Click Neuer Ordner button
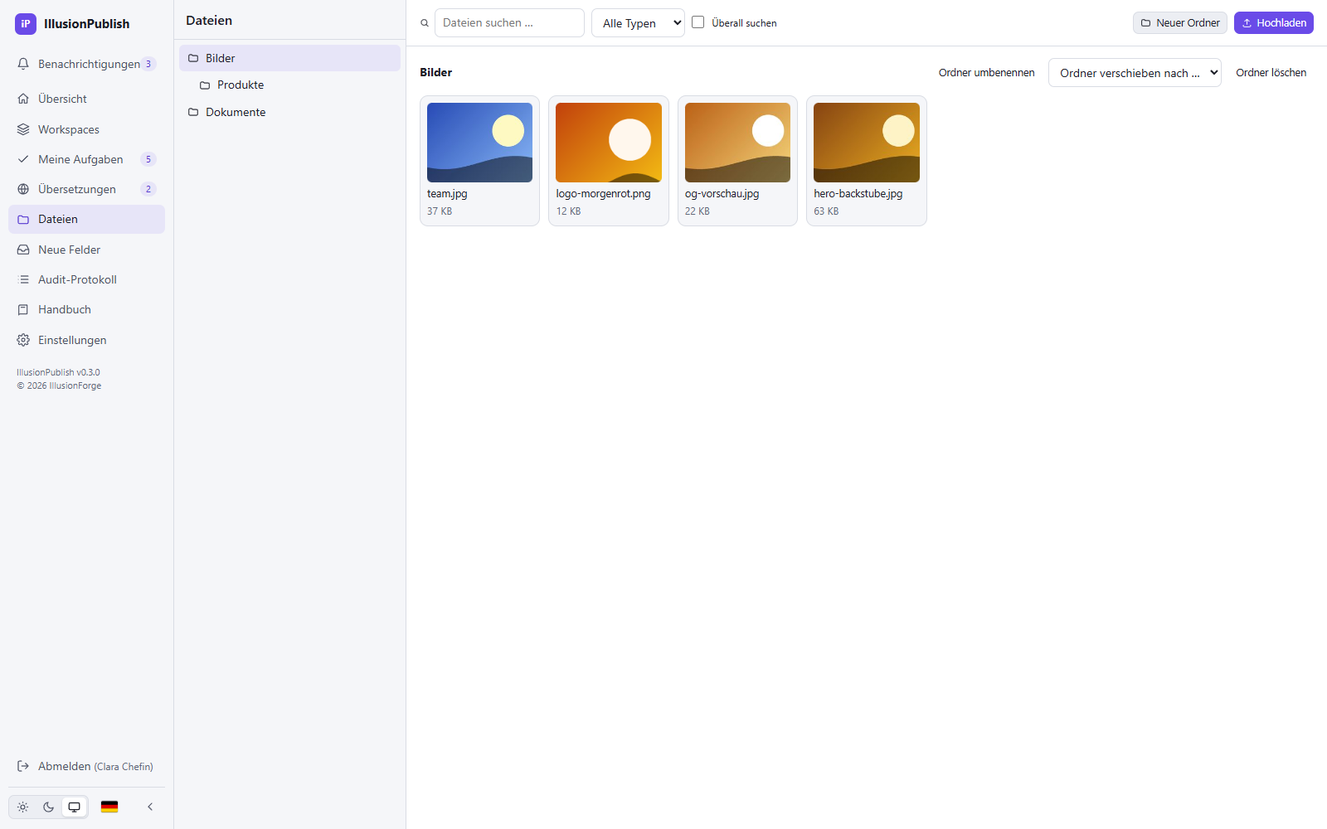Image resolution: width=1327 pixels, height=829 pixels. coord(1180,23)
